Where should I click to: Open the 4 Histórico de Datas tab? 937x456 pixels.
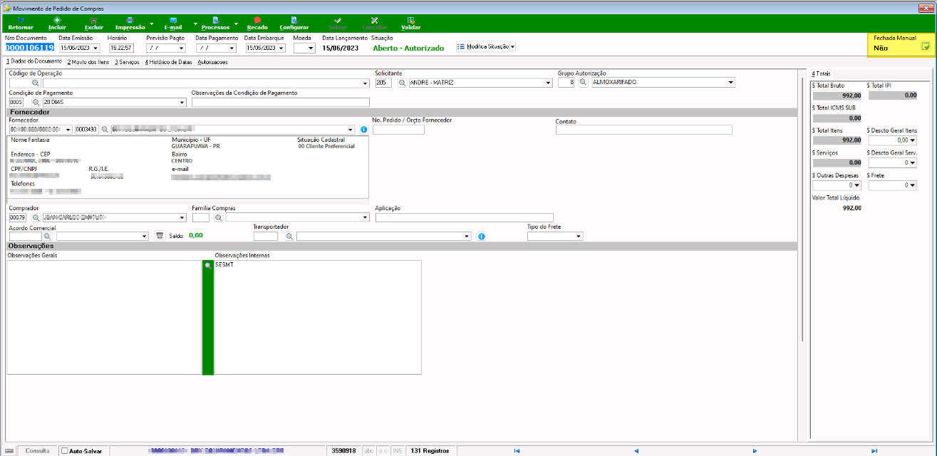click(x=168, y=62)
